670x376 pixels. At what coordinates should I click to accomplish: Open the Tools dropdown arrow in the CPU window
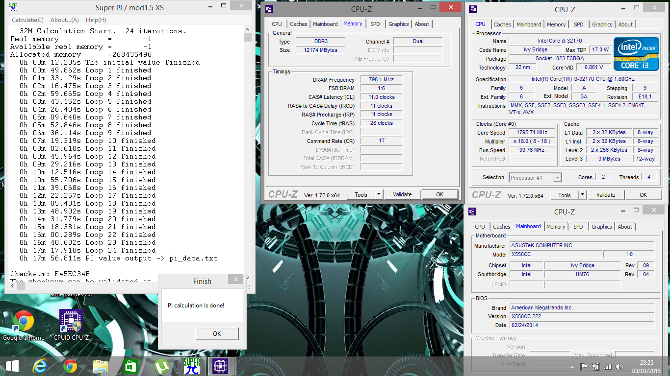tap(582, 195)
